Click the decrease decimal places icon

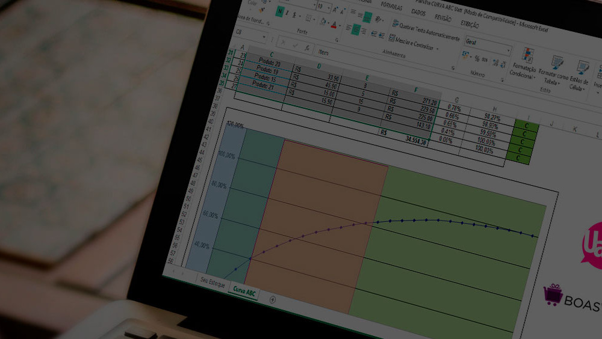(x=503, y=64)
